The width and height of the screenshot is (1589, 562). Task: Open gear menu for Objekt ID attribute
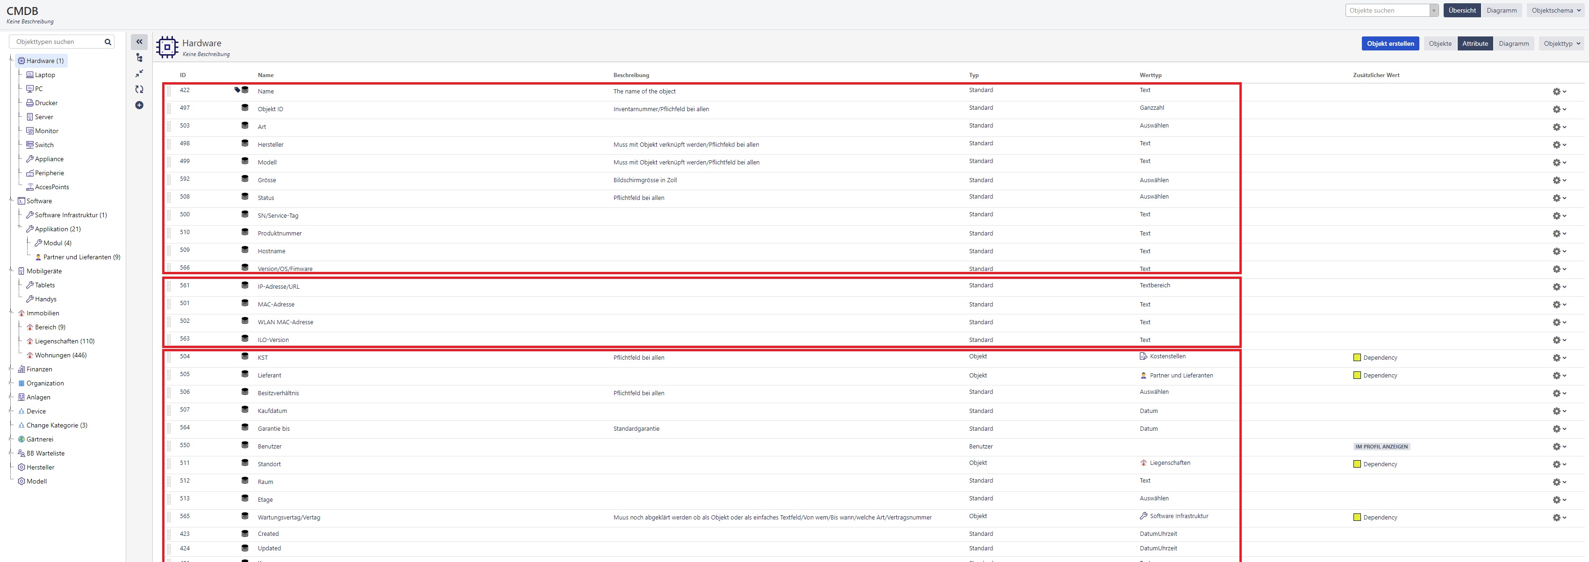[1560, 110]
